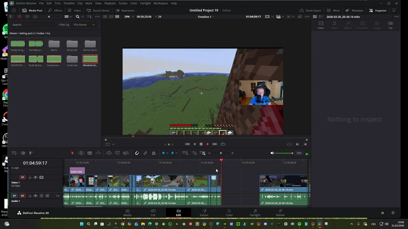Click the Replace Clip timeline icon
Screen dimensions: 408x229
(x=126, y=153)
